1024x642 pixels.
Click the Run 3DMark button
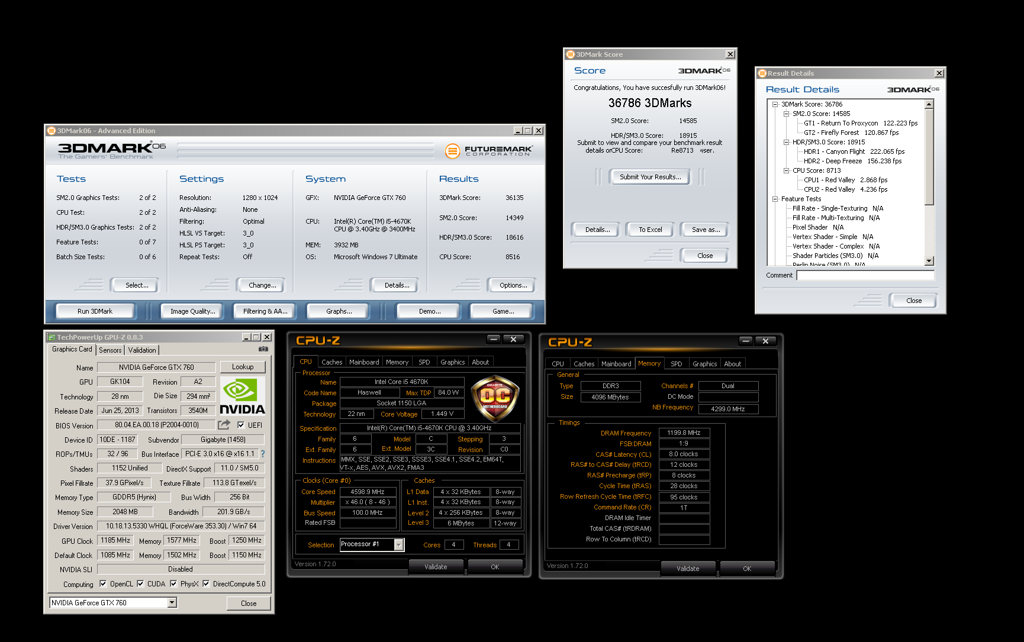pos(95,311)
